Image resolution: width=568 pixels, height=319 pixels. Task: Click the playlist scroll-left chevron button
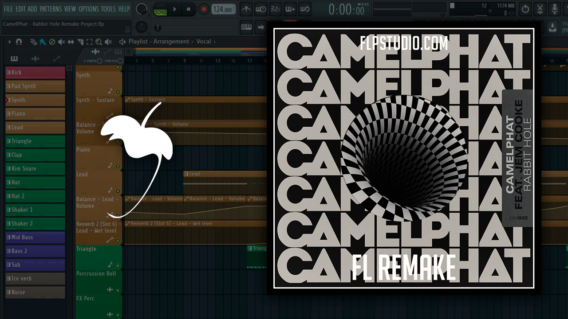(x=129, y=52)
